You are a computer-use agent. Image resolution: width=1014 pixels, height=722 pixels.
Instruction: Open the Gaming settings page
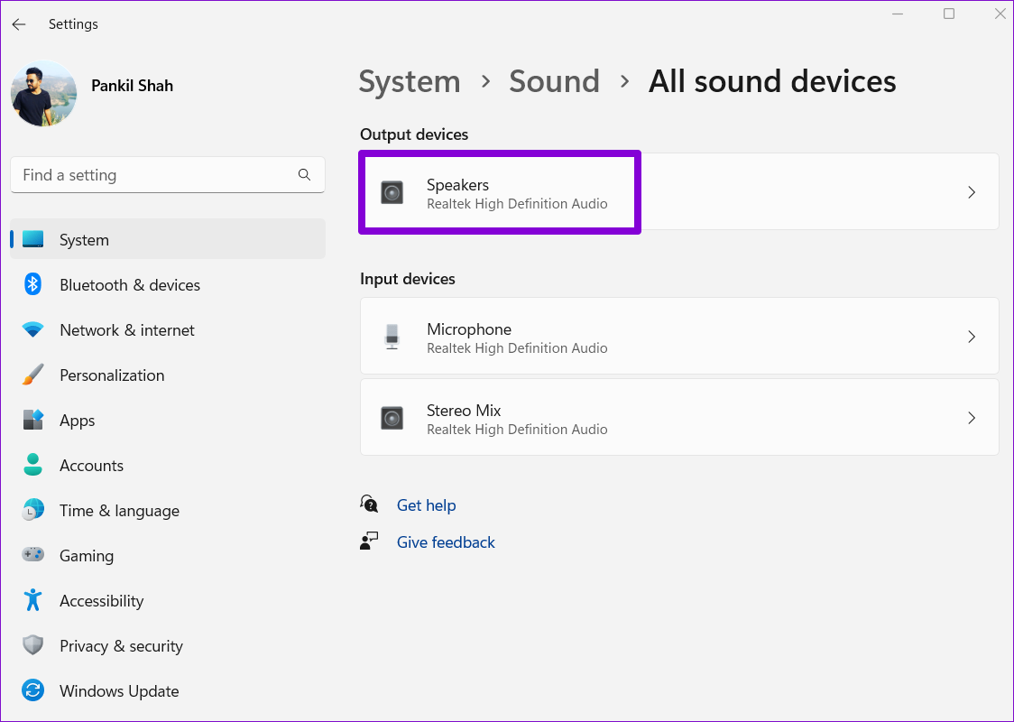tap(168, 556)
